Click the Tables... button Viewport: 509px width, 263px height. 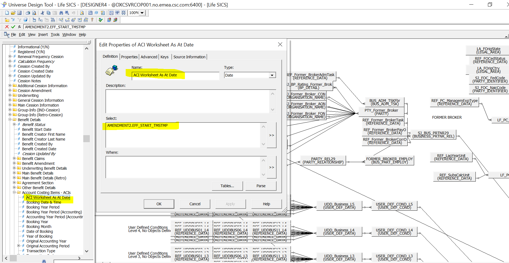(227, 186)
